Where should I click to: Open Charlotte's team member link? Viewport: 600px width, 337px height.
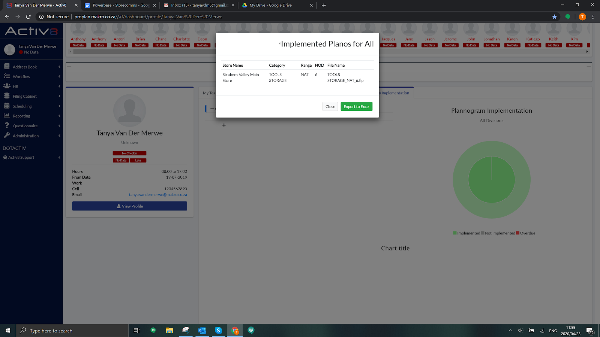click(x=181, y=39)
